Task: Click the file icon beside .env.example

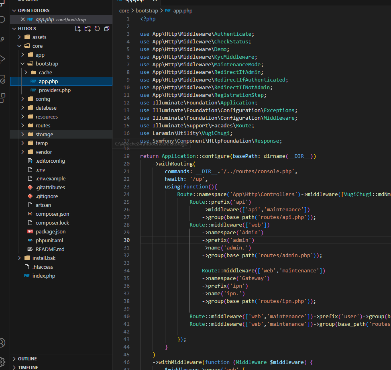Action: (x=30, y=179)
